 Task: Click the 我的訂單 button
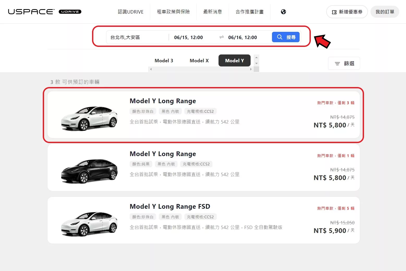click(x=385, y=11)
